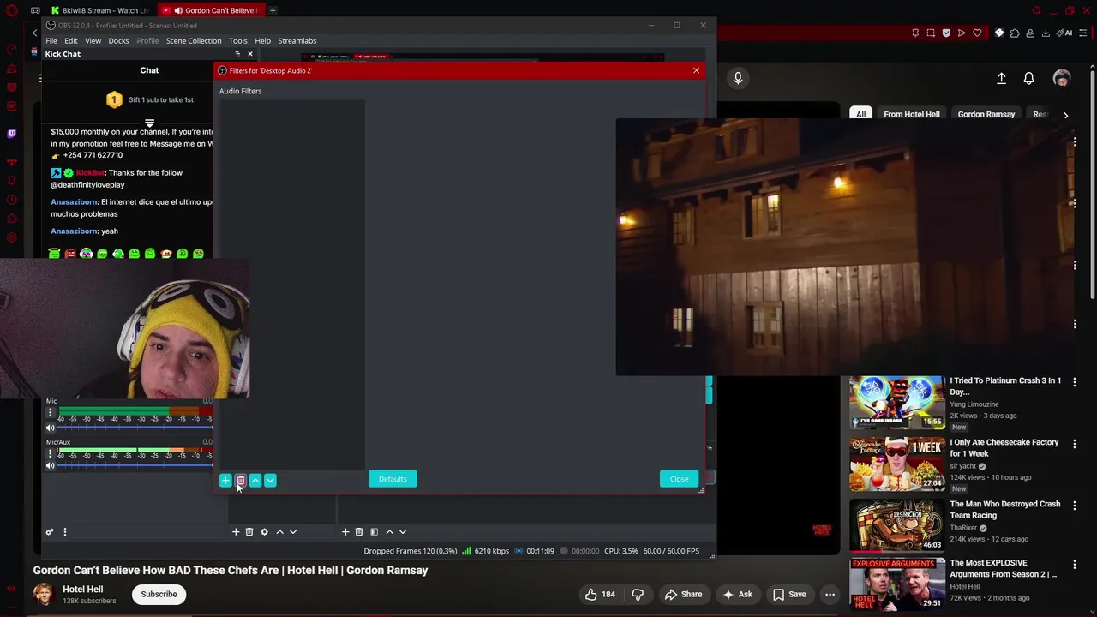The width and height of the screenshot is (1097, 617).
Task: Open the OBS View menu
Action: pyautogui.click(x=93, y=40)
